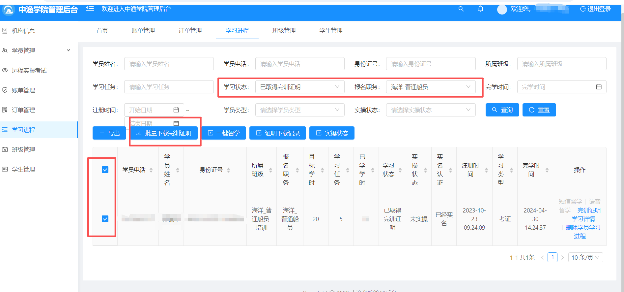Click the 实操状态 blue button
This screenshot has height=292, width=624.
pos(332,133)
